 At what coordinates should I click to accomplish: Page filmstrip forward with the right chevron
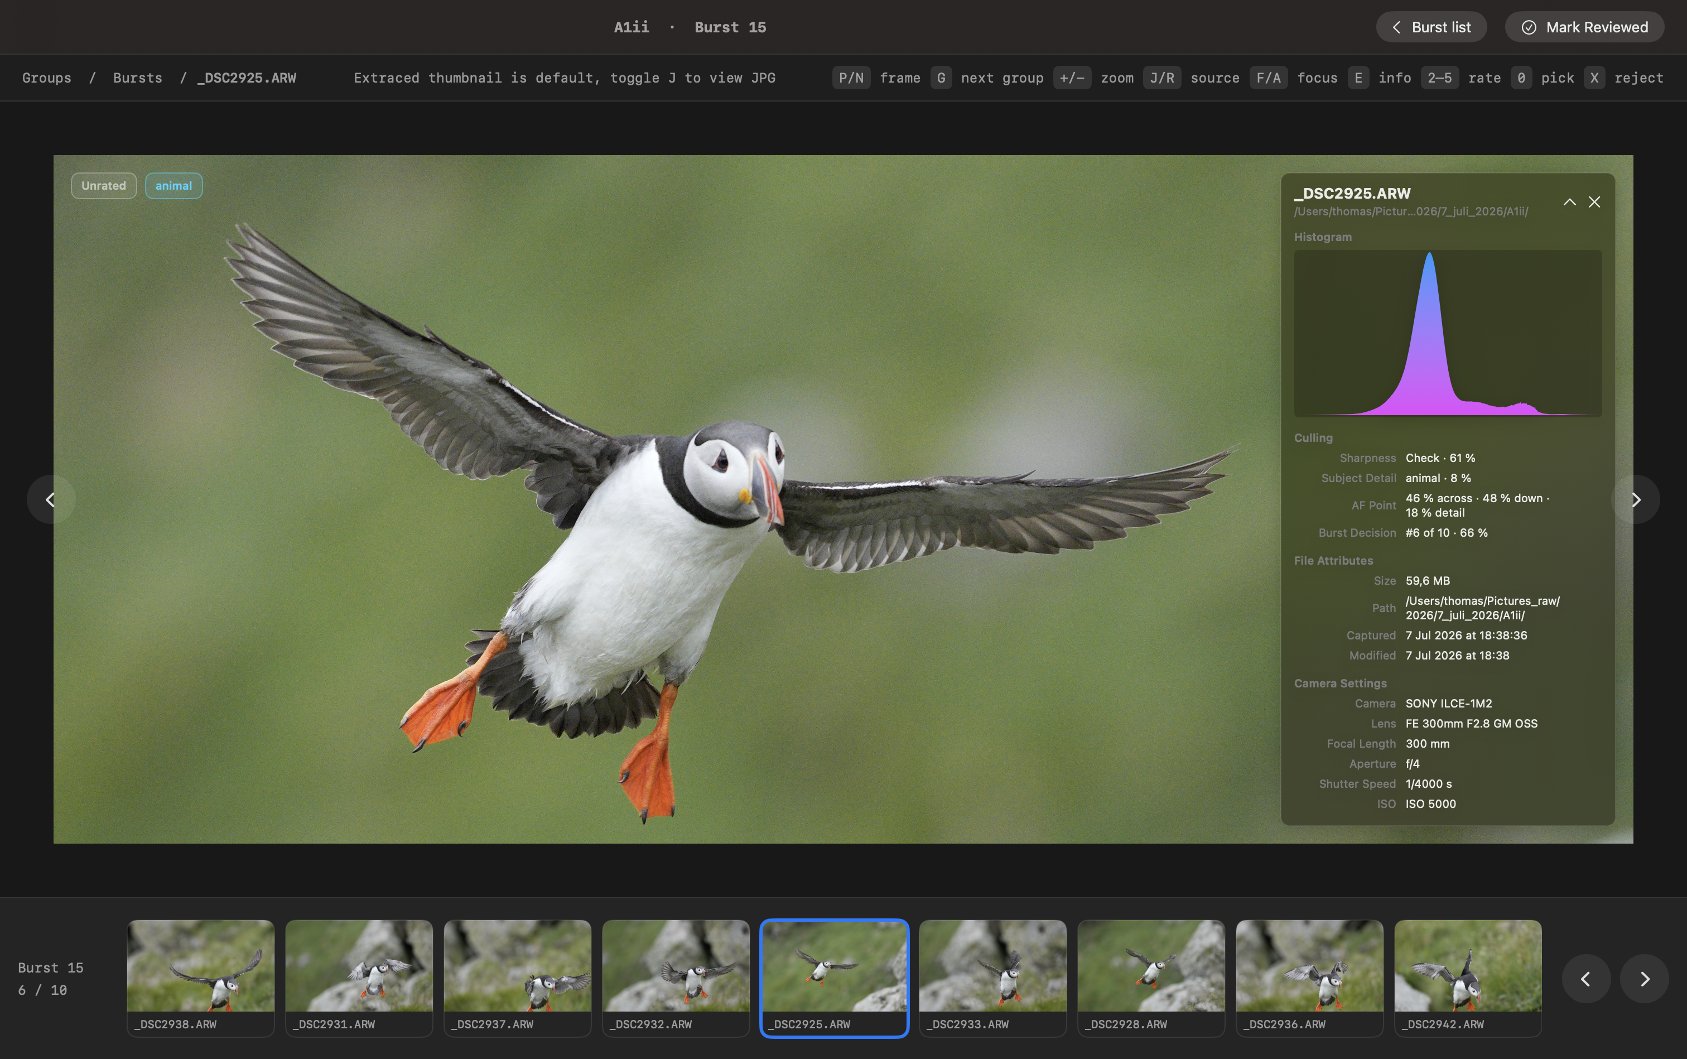click(1645, 979)
